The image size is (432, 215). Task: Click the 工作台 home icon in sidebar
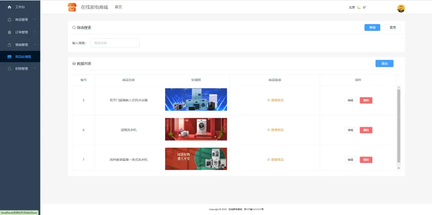(9, 7)
